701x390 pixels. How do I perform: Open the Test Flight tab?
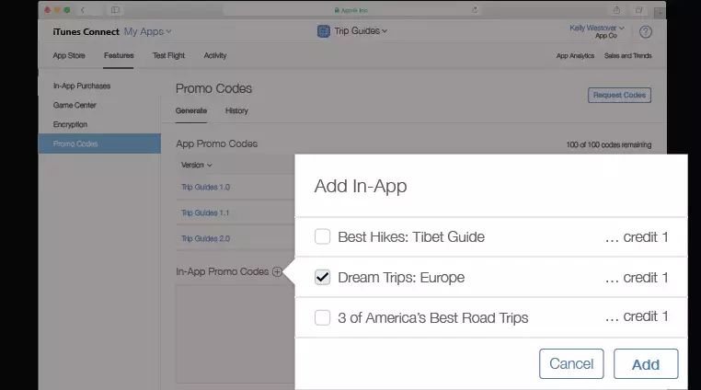[x=168, y=55]
